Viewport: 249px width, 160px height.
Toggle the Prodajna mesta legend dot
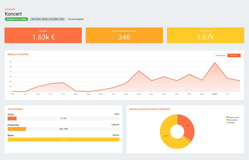click(227, 117)
